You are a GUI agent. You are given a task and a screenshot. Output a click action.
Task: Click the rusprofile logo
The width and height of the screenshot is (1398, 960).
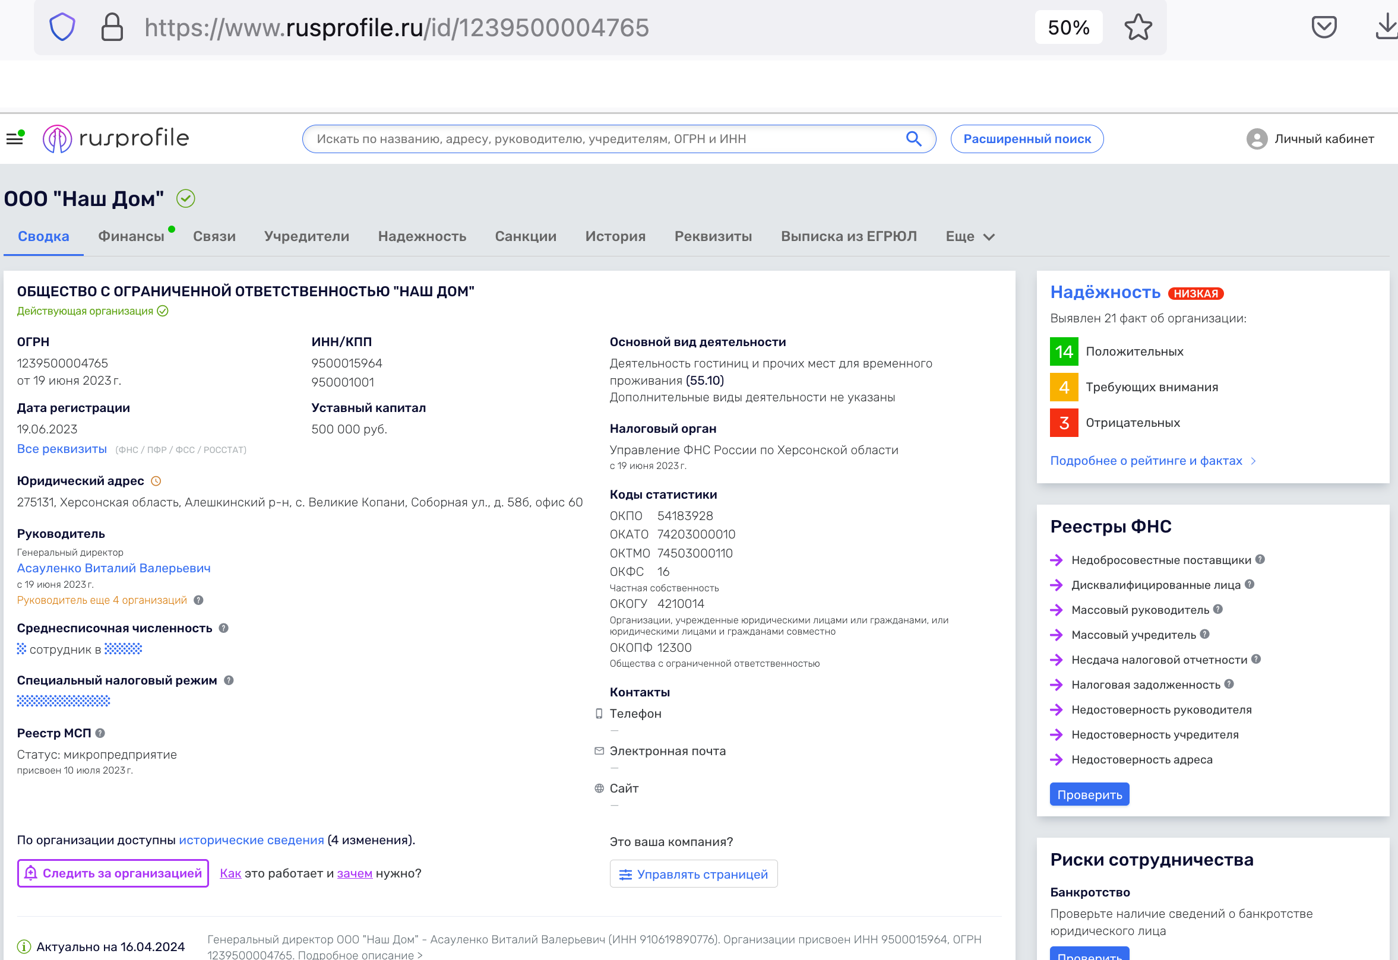115,139
